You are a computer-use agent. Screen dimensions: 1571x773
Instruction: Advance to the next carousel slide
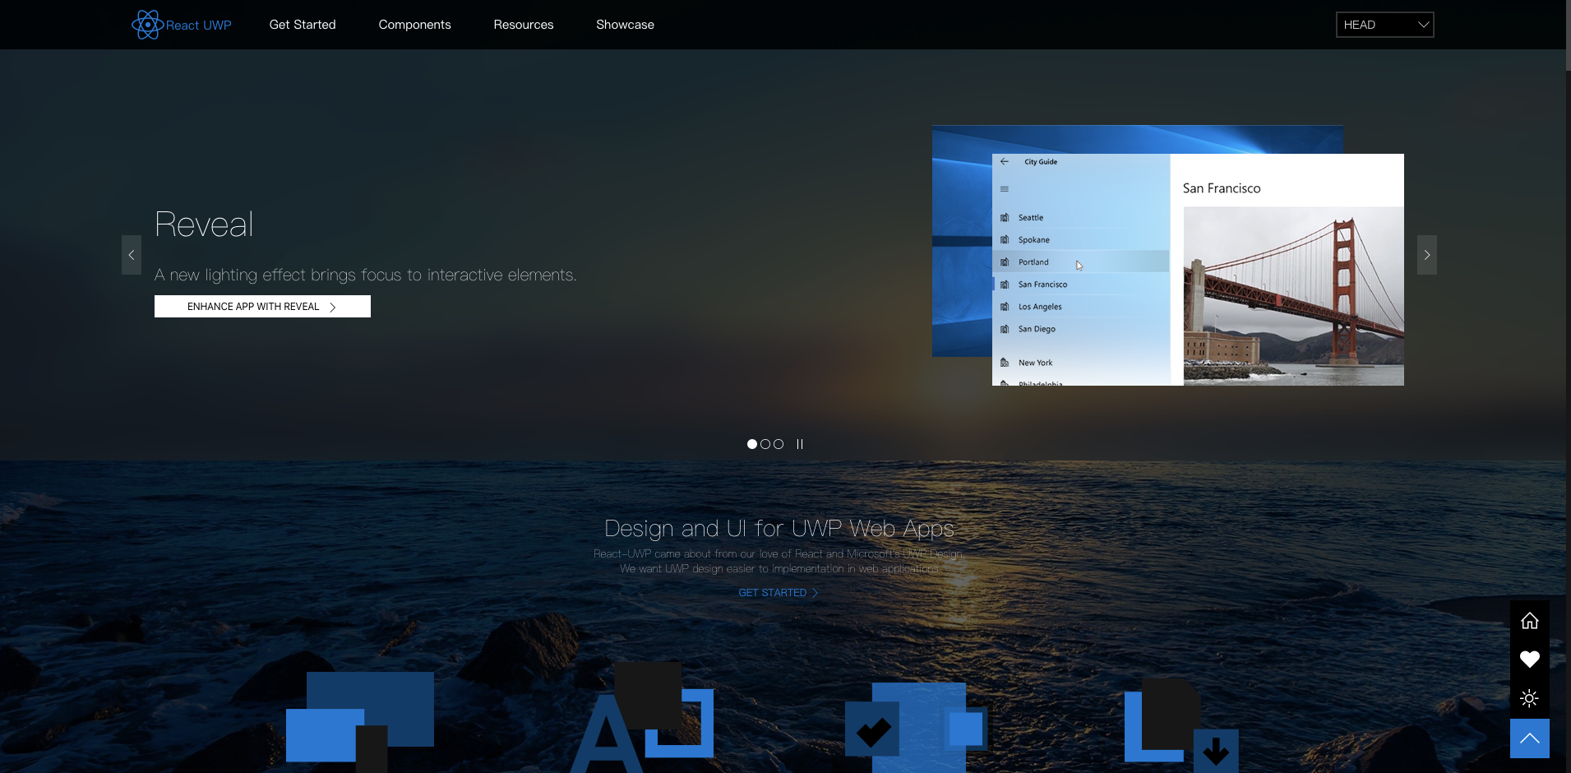point(1427,255)
